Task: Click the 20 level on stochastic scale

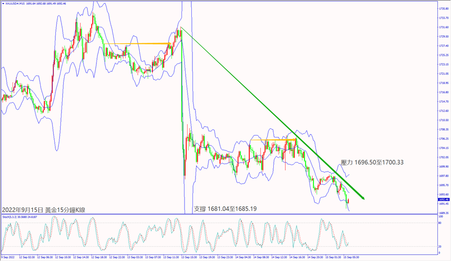Action: coord(440,246)
